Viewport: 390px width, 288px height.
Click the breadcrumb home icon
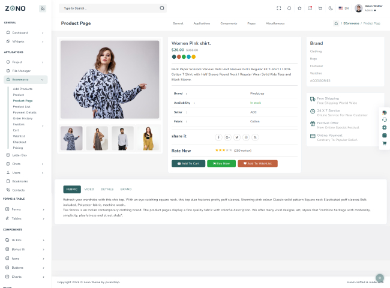336,23
